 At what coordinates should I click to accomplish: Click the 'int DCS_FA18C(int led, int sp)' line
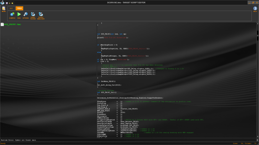(112, 34)
